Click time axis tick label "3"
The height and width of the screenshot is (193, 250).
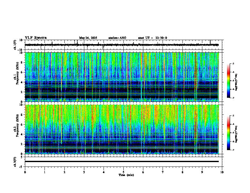[x=84, y=172]
